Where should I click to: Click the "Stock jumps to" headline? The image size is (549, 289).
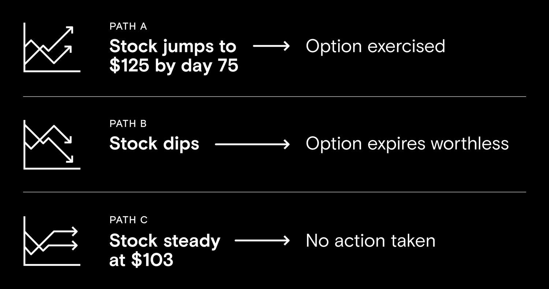point(173,46)
